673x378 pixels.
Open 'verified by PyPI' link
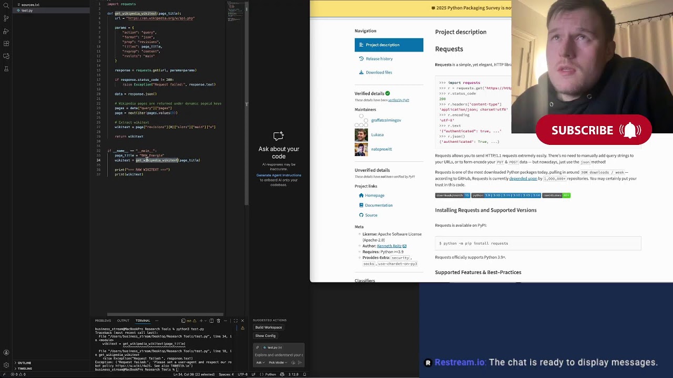click(399, 100)
